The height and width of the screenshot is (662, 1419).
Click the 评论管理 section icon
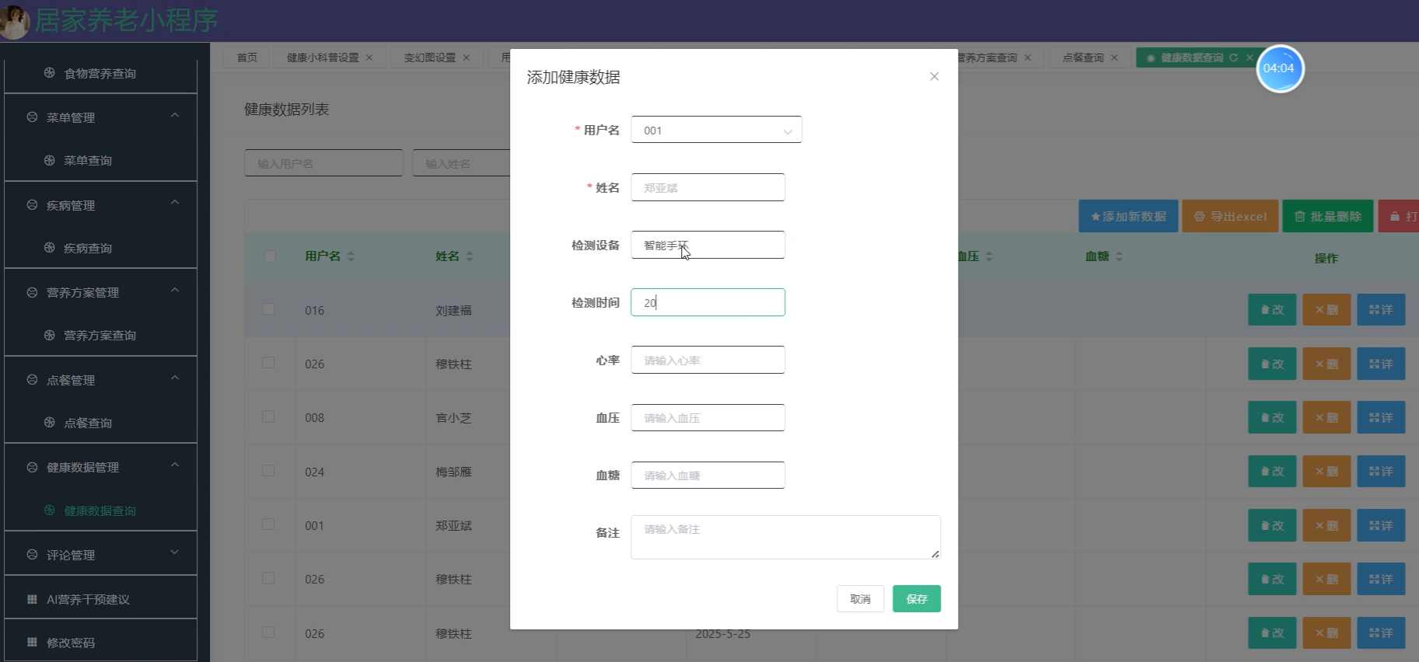click(x=32, y=555)
